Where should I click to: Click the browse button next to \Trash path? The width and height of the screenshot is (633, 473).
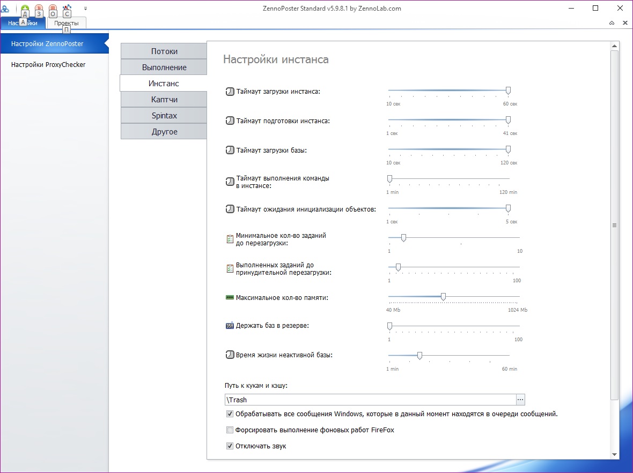[520, 400]
